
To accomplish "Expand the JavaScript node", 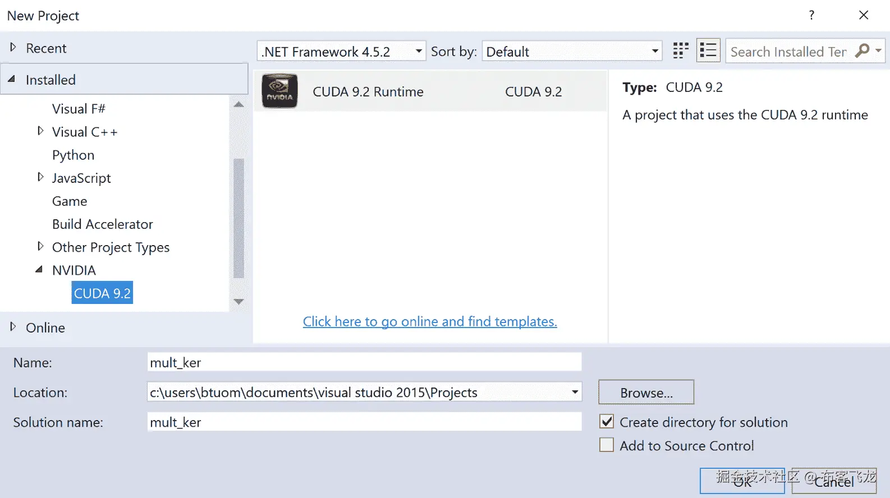I will coord(40,177).
